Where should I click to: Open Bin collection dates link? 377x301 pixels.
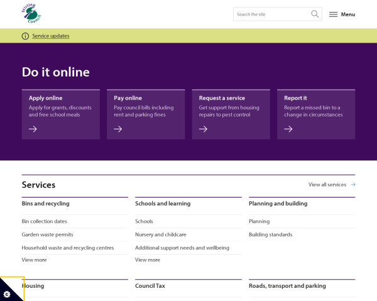pos(44,221)
